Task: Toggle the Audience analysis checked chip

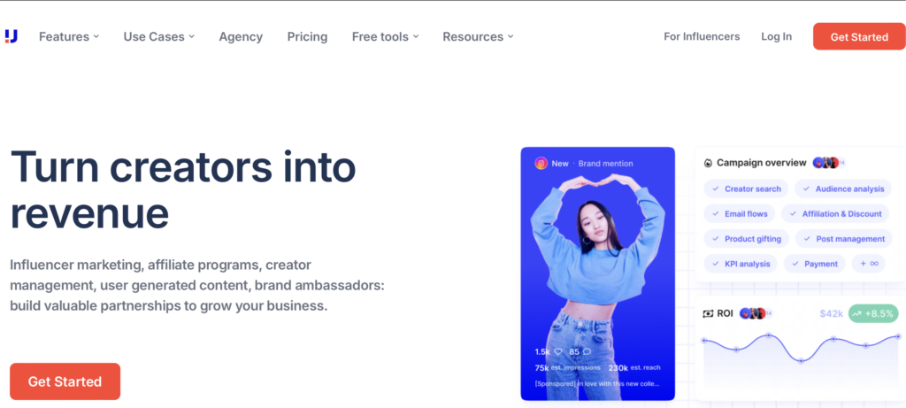Action: pos(843,189)
